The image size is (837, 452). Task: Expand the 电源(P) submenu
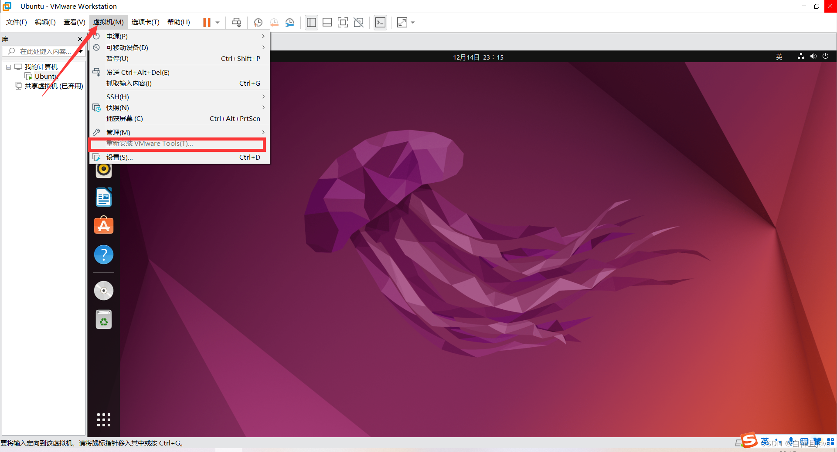[180, 36]
